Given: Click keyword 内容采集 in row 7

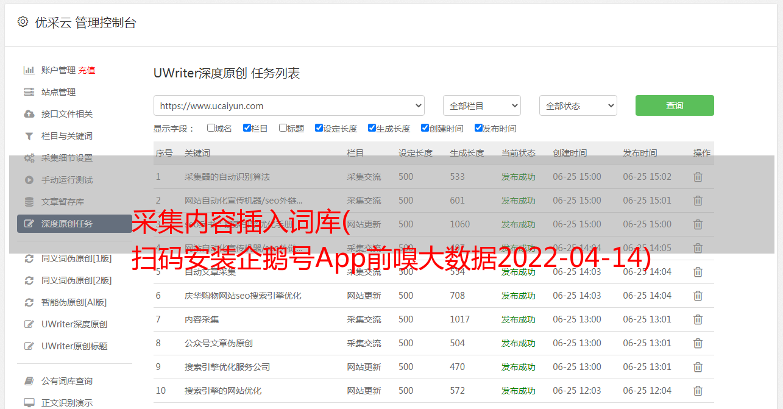Looking at the screenshot, I should point(202,319).
